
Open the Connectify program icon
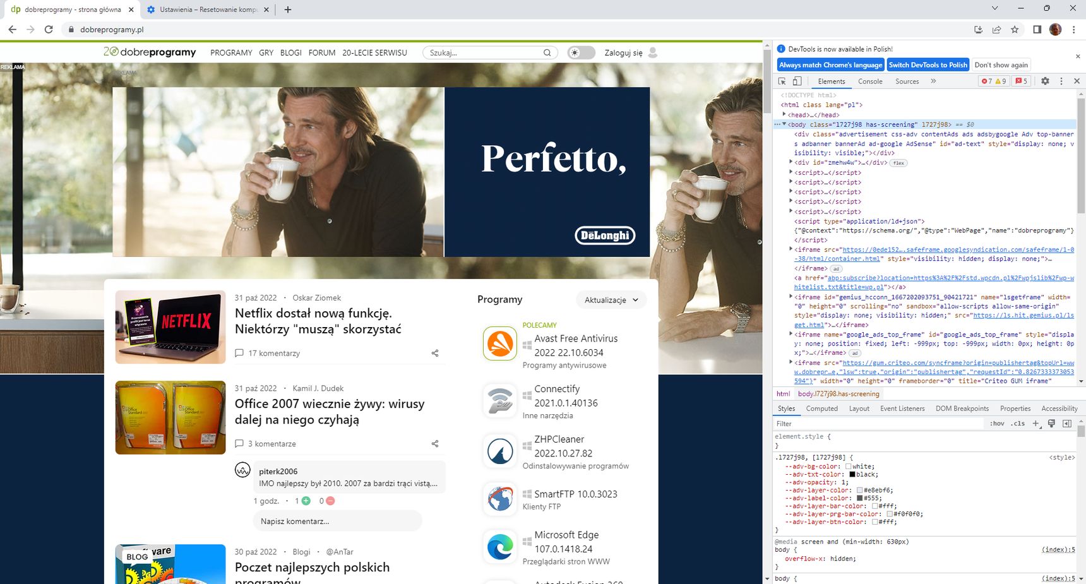coord(500,401)
